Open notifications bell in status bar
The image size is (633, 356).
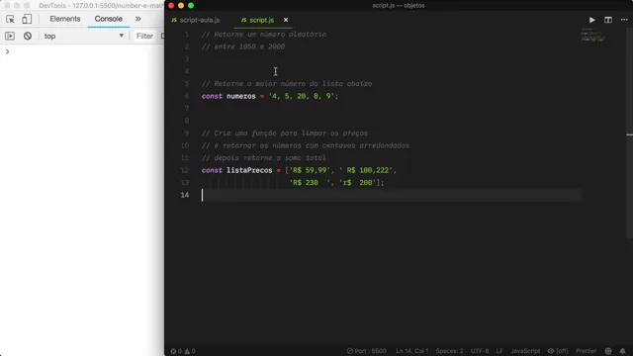(x=622, y=351)
